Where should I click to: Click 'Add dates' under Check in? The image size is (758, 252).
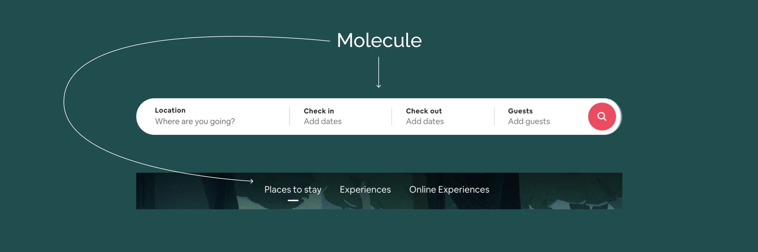click(323, 121)
